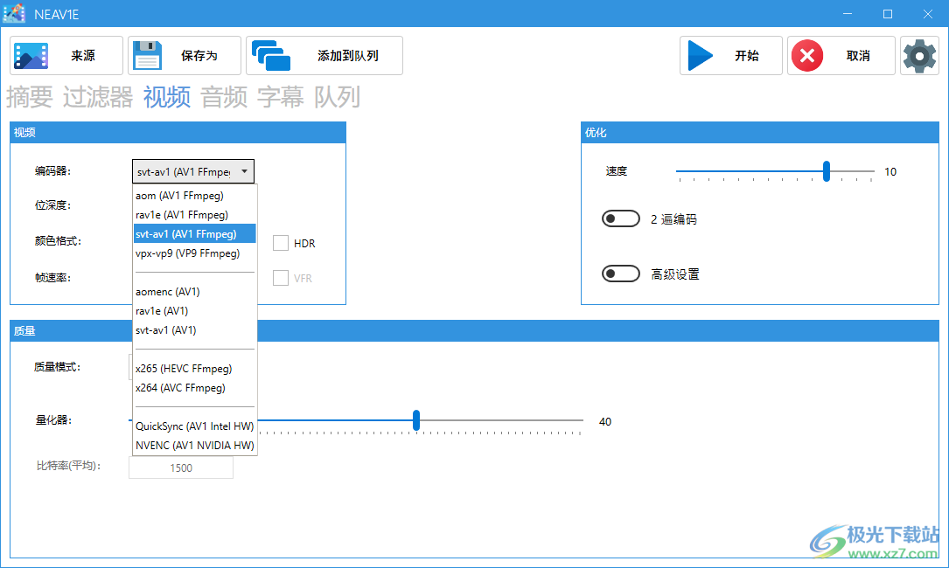Viewport: 949px width, 568px height.
Task: Click the 颜色格式: label
Action: pyautogui.click(x=58, y=241)
